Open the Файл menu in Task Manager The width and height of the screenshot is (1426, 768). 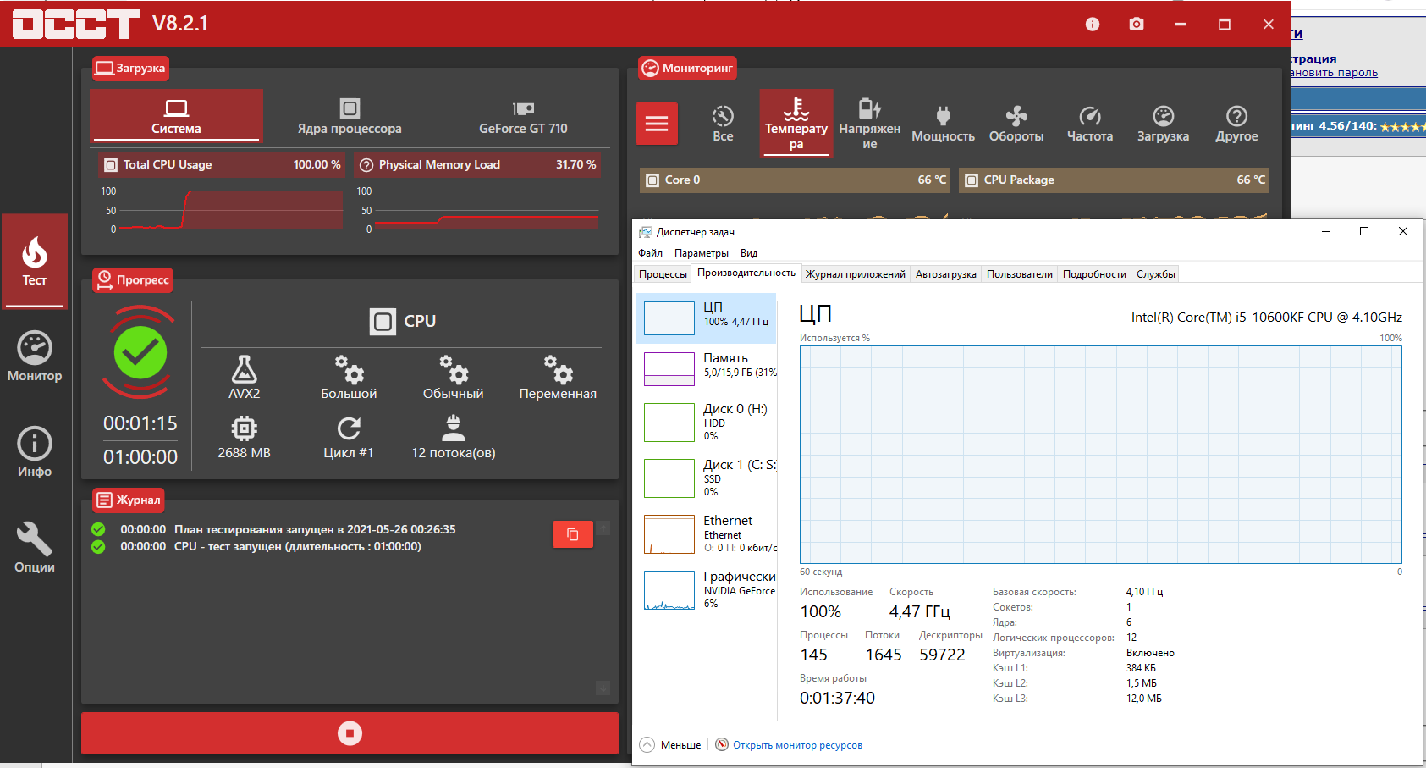[651, 253]
